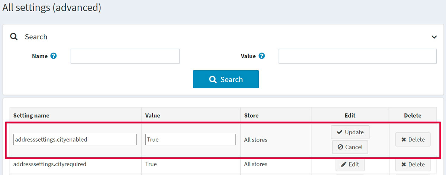
Task: Click the addresssettings.cityenabled name text box
Action: click(75, 140)
